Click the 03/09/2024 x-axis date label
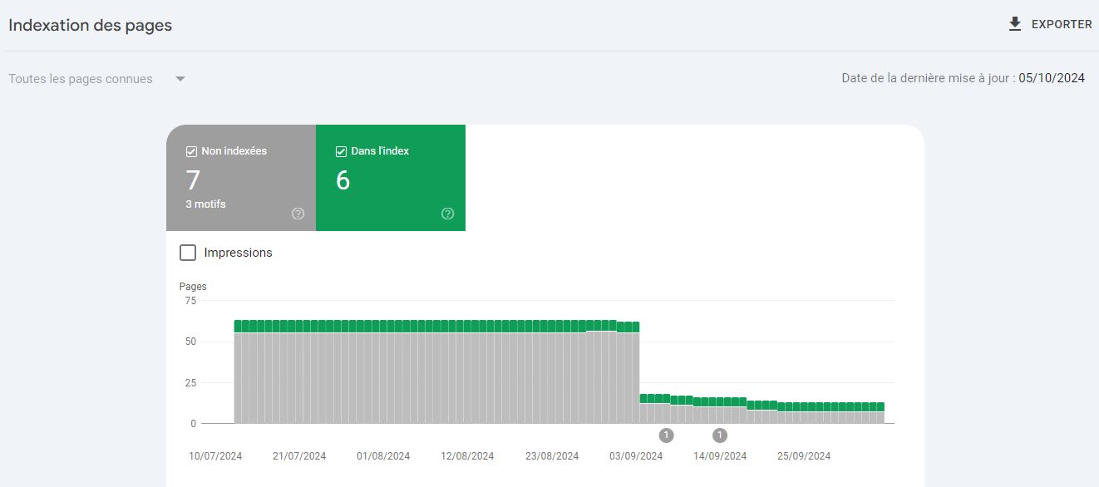Viewport: 1099px width, 487px height. click(x=636, y=456)
